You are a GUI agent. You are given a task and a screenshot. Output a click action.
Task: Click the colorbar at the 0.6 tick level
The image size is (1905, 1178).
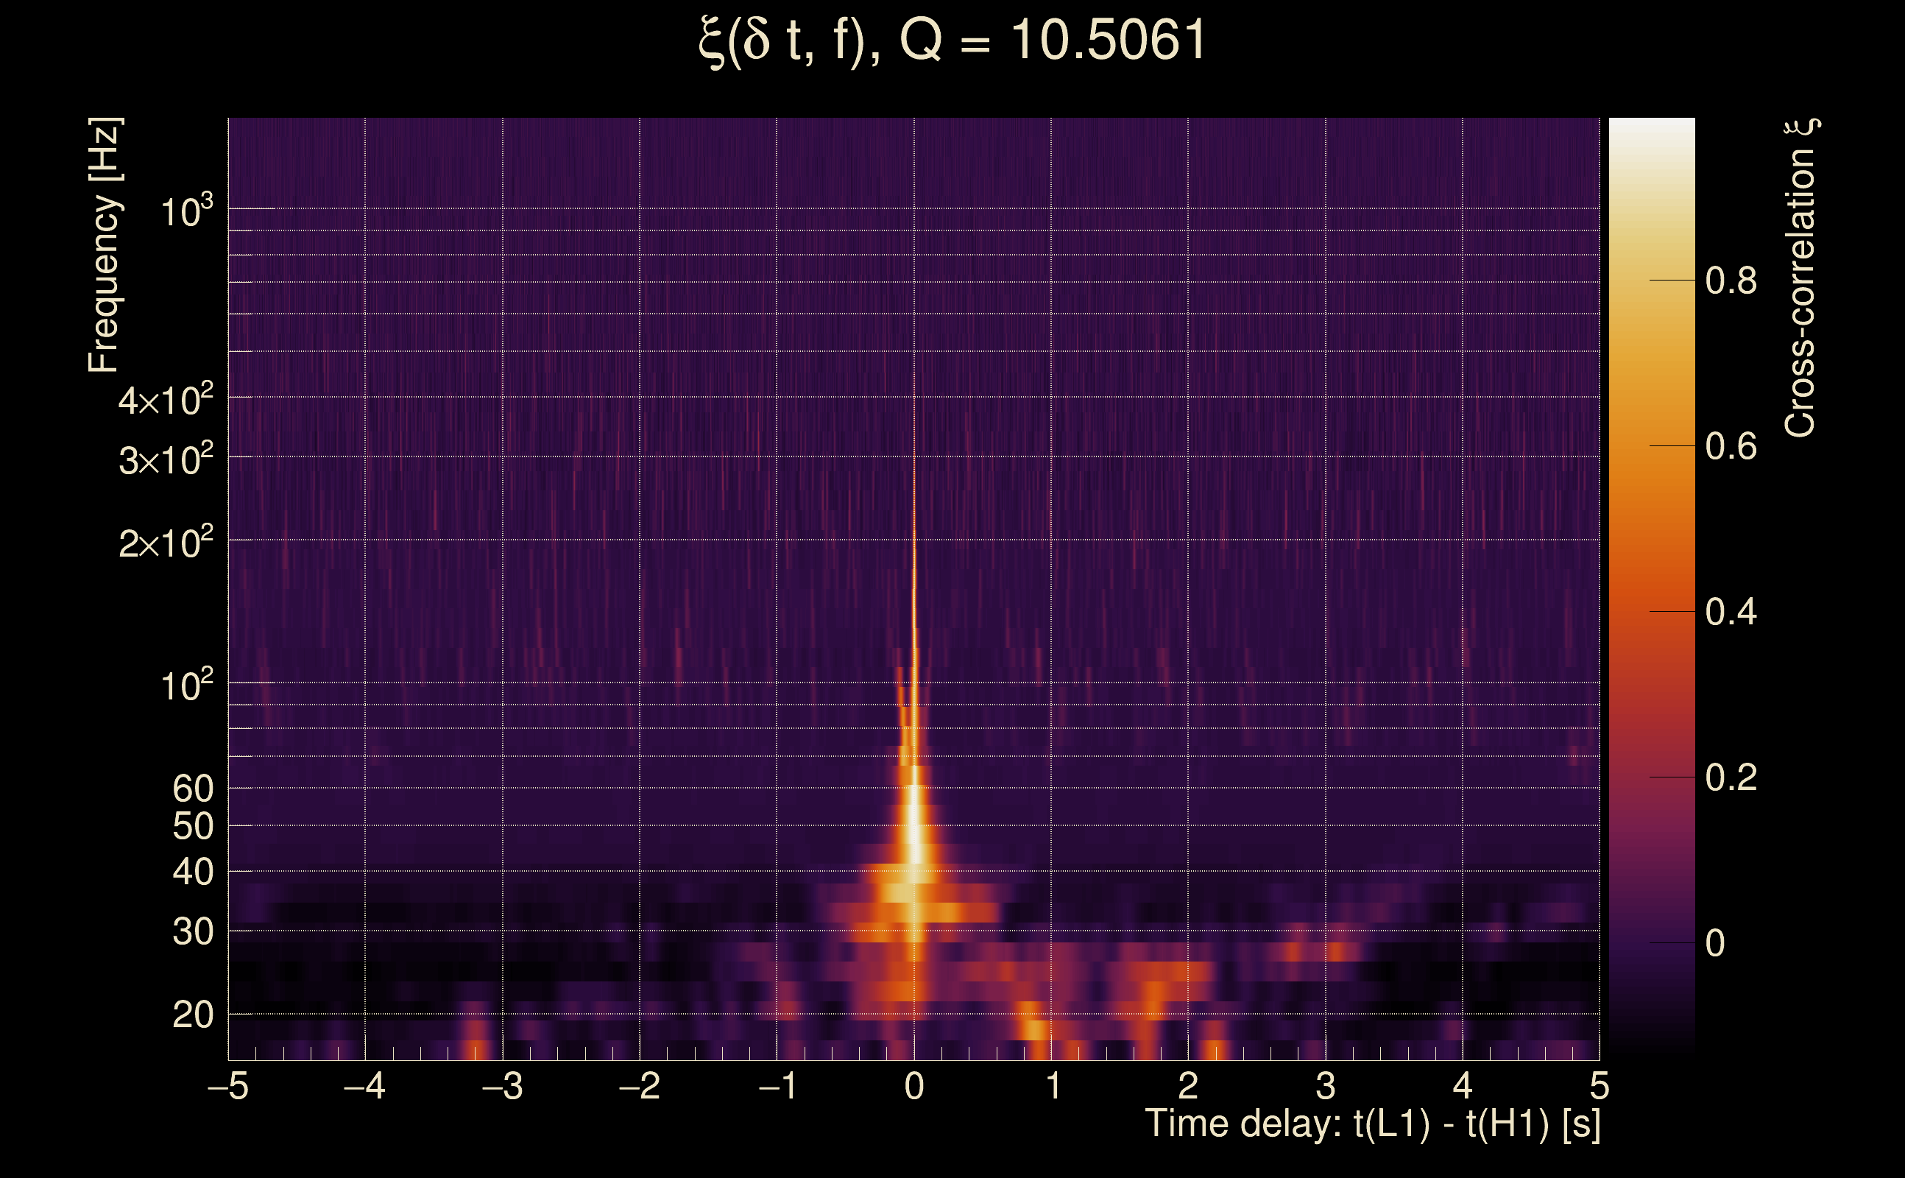tap(1651, 446)
